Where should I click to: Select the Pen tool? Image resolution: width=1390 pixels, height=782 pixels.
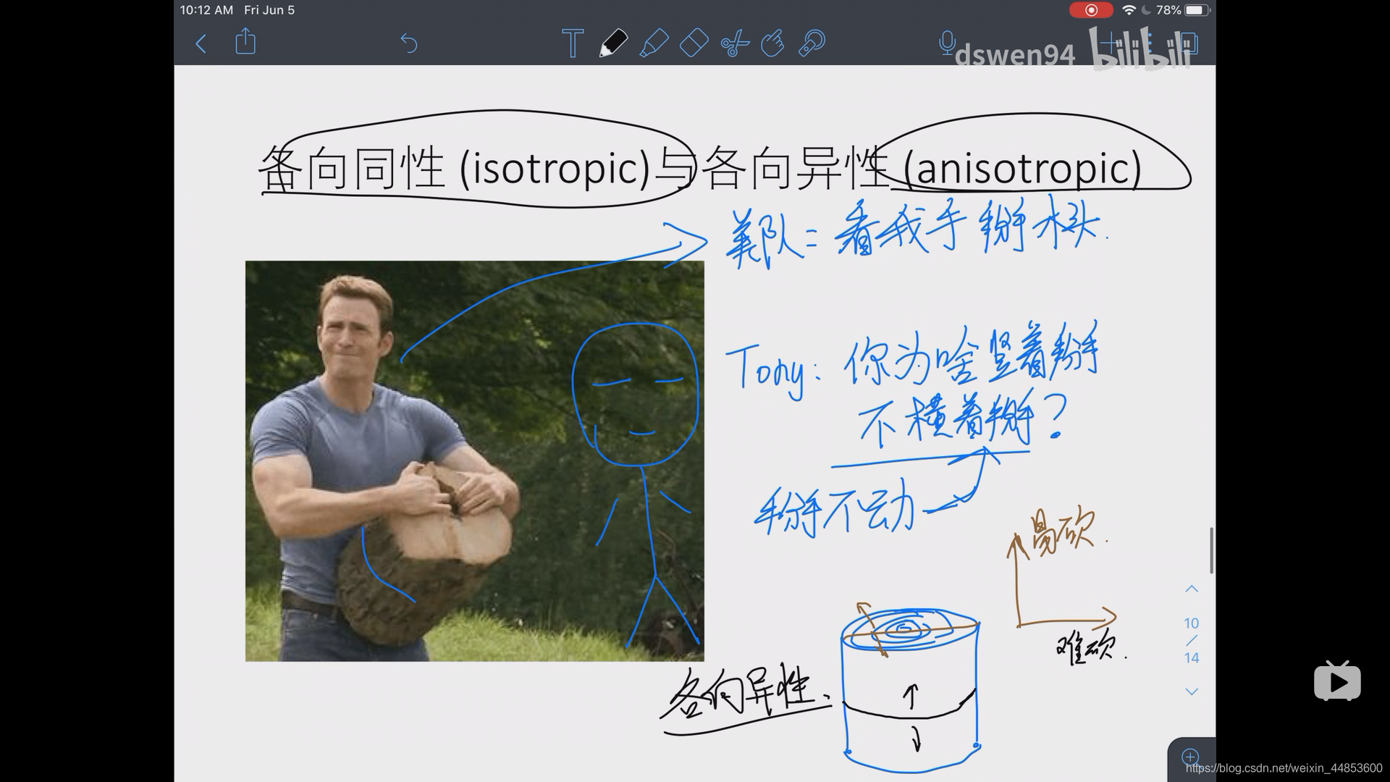point(613,43)
